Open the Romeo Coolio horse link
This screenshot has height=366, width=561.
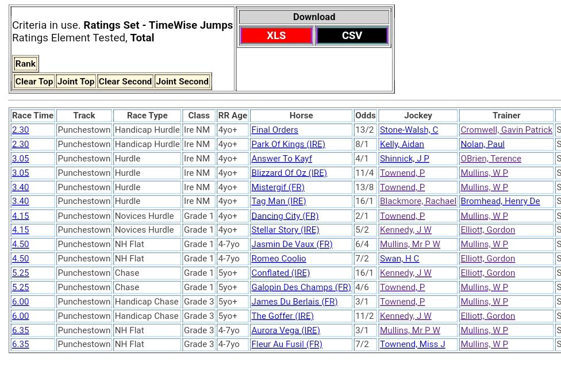pyautogui.click(x=279, y=259)
